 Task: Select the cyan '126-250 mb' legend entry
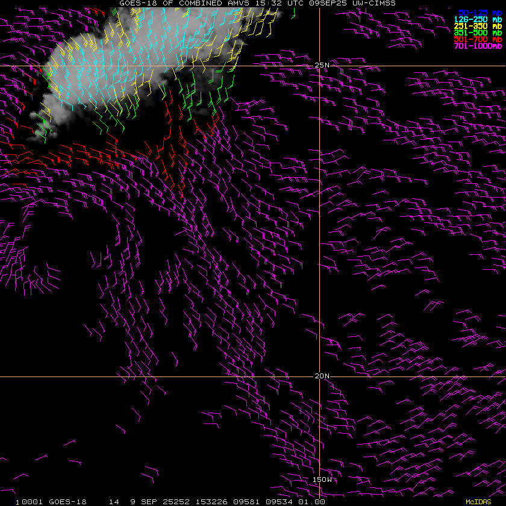tap(478, 20)
